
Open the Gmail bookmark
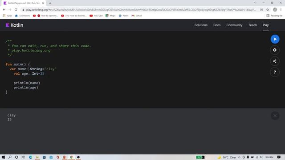tap(137, 16)
